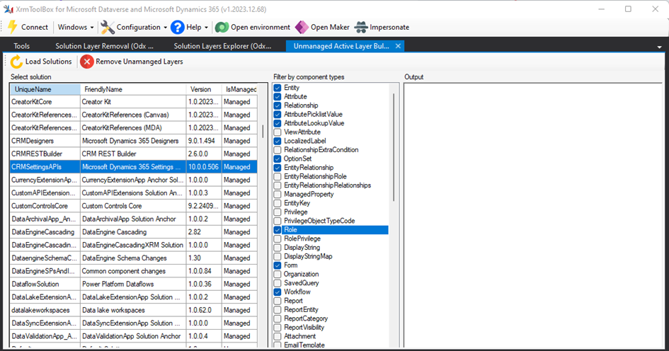Click the Connect button label
This screenshot has height=351, width=669.
point(35,28)
